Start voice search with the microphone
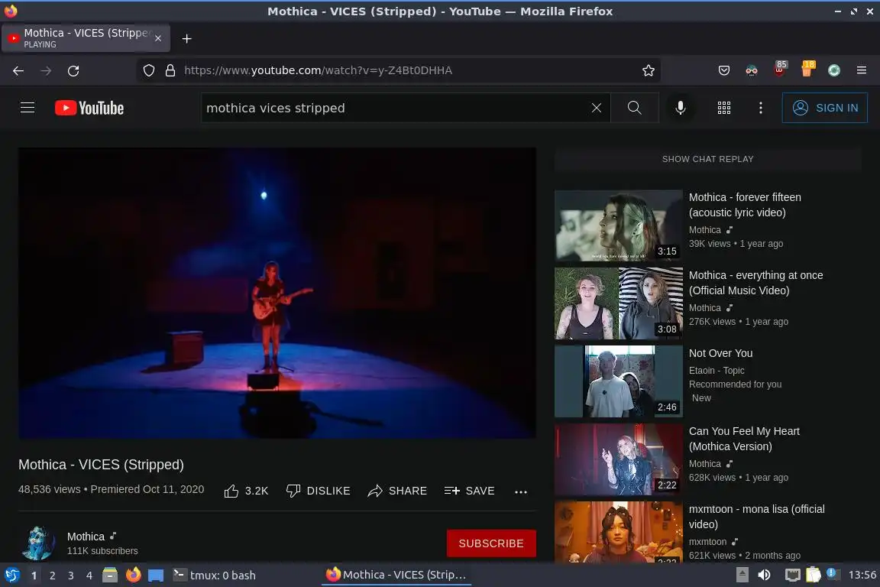Image resolution: width=880 pixels, height=587 pixels. (680, 108)
